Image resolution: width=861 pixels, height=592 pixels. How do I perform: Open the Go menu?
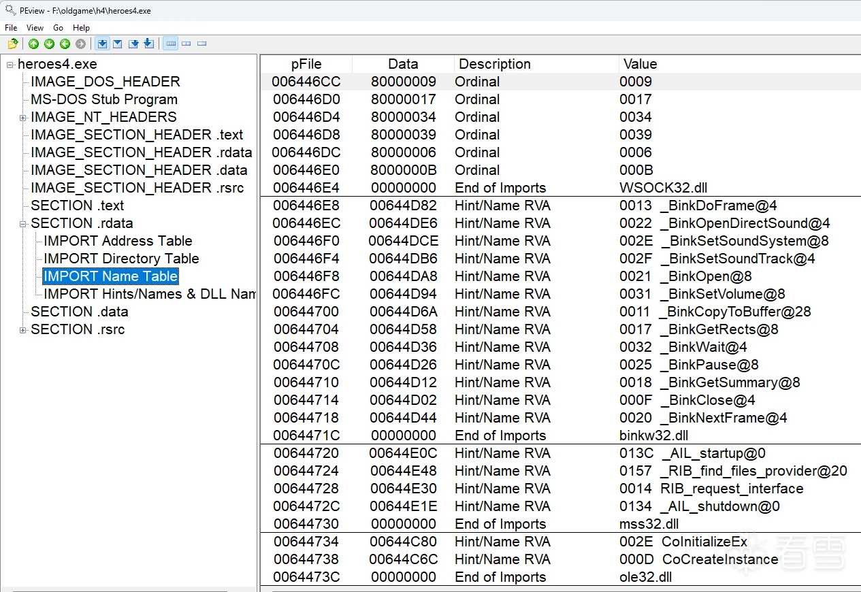coord(59,28)
